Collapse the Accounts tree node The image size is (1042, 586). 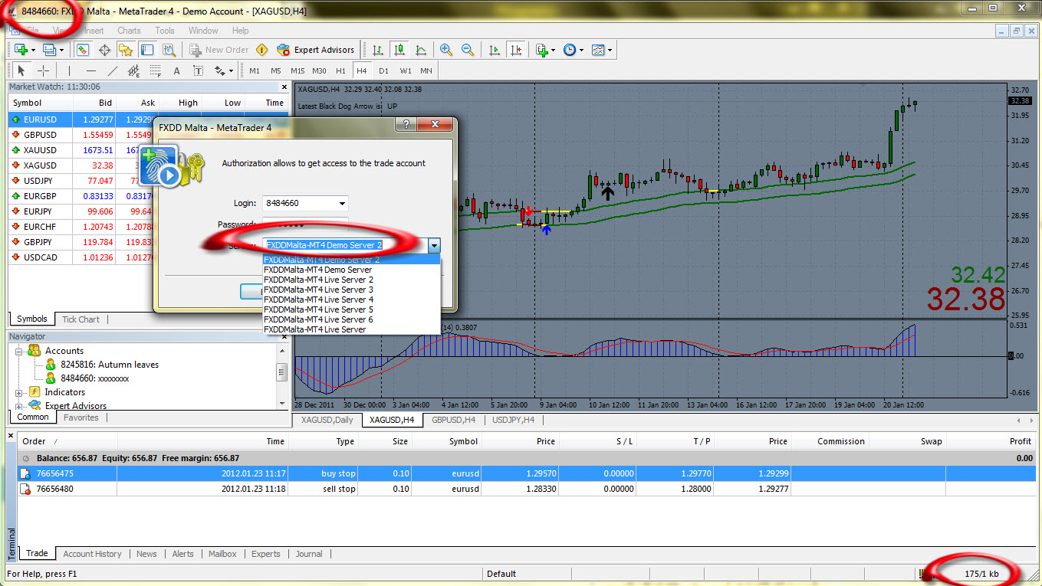[19, 351]
